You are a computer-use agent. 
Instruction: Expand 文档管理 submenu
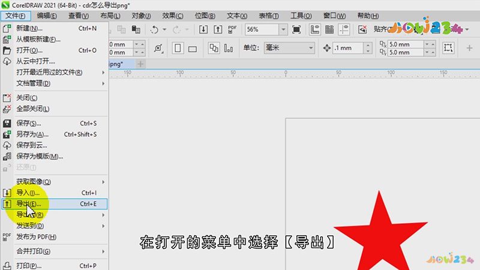click(x=55, y=83)
